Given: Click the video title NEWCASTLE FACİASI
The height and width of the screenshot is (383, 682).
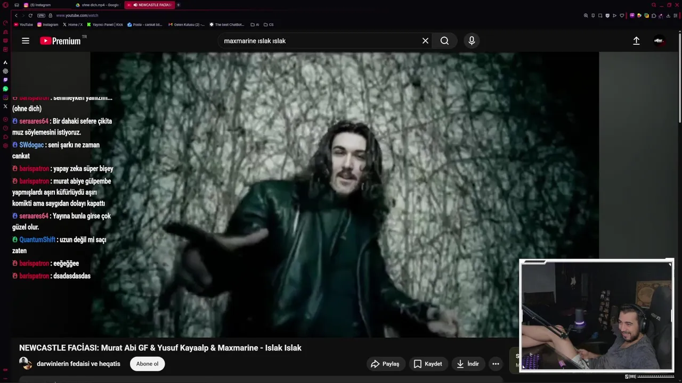Looking at the screenshot, I should pos(160,348).
